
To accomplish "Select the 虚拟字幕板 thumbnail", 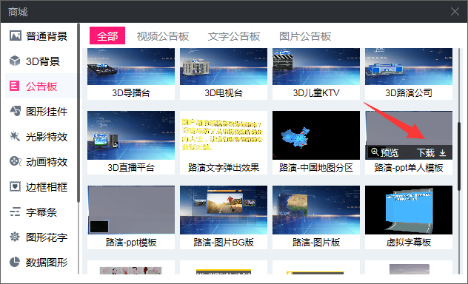I will coord(409,210).
